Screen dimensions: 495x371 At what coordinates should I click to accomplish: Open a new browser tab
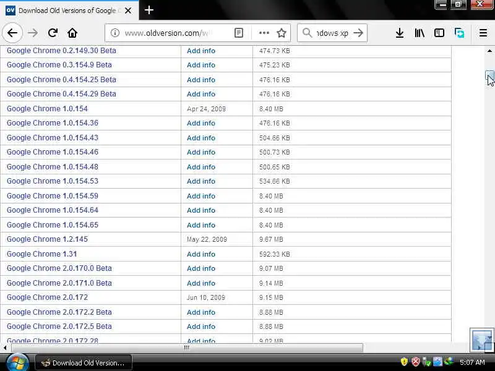[x=148, y=10]
